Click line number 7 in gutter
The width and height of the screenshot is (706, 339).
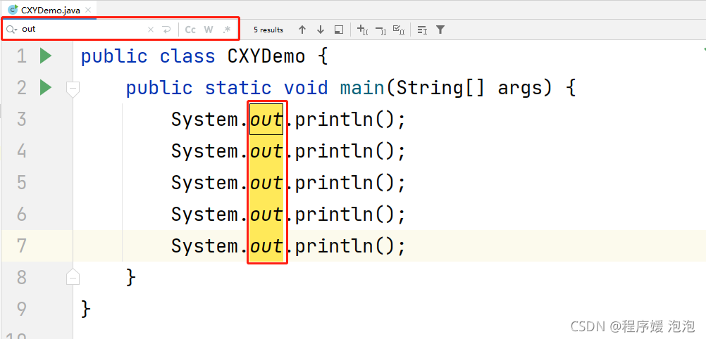(x=21, y=245)
